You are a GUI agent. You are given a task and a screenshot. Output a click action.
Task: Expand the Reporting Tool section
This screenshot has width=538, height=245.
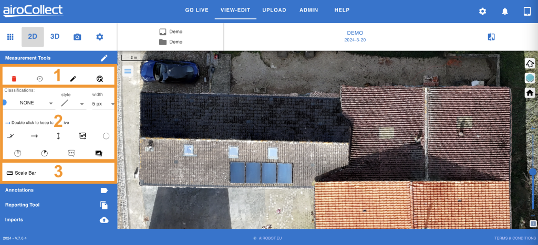tap(23, 205)
